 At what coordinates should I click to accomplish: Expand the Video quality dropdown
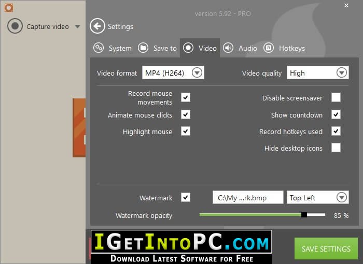[341, 73]
